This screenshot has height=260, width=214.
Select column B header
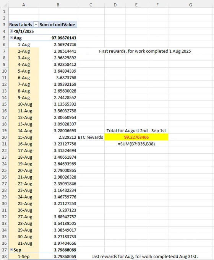[58, 5]
